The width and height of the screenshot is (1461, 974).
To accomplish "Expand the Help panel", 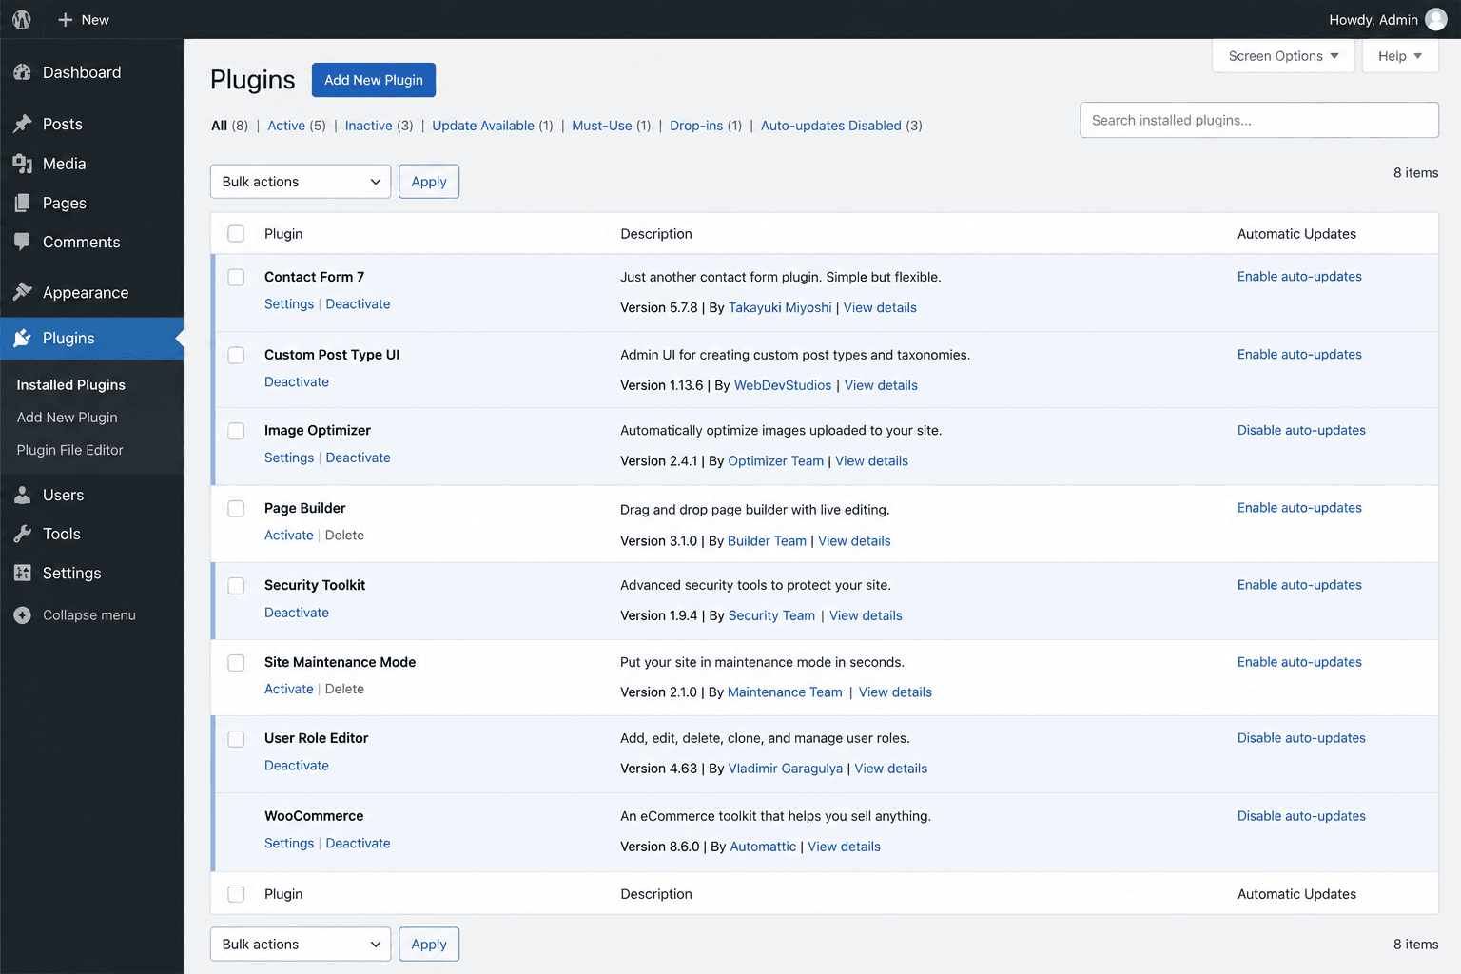I will (x=1400, y=56).
